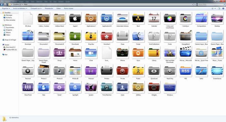This screenshot has width=226, height=122.
Task: Click the Colorflow 1.0 breadcrumb segment
Action: pos(17,5)
